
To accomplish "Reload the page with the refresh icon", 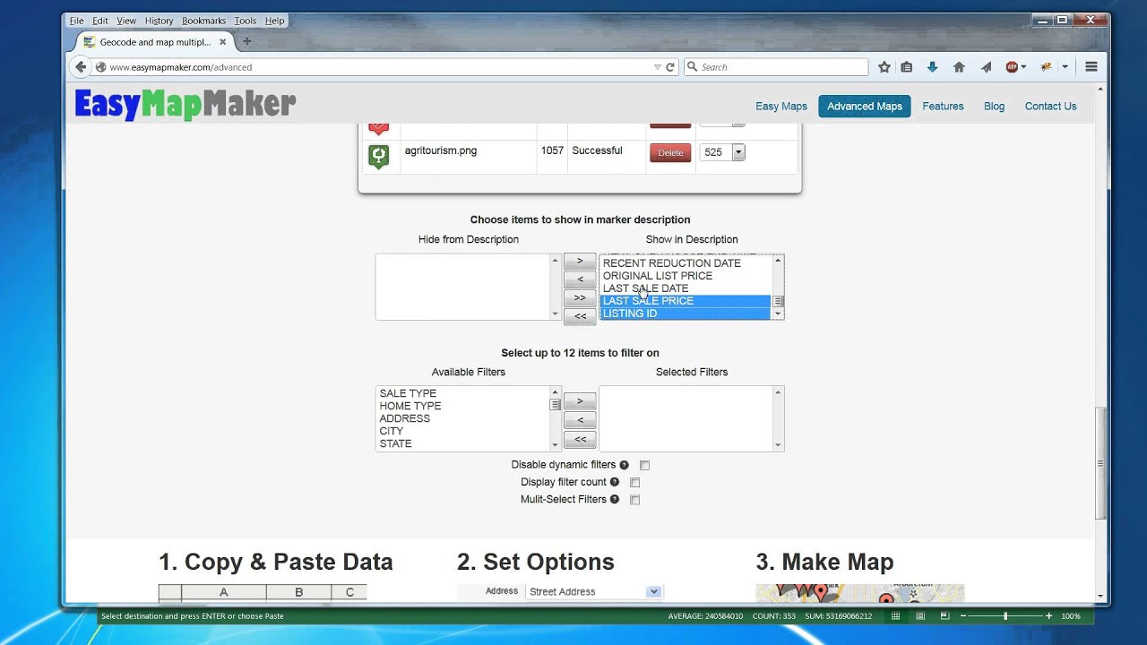I will pos(669,67).
